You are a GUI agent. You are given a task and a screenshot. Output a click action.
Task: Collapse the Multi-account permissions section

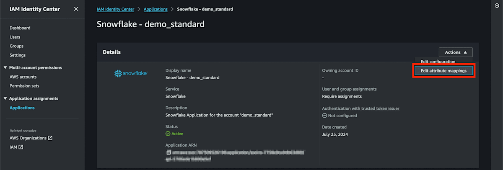click(5, 67)
